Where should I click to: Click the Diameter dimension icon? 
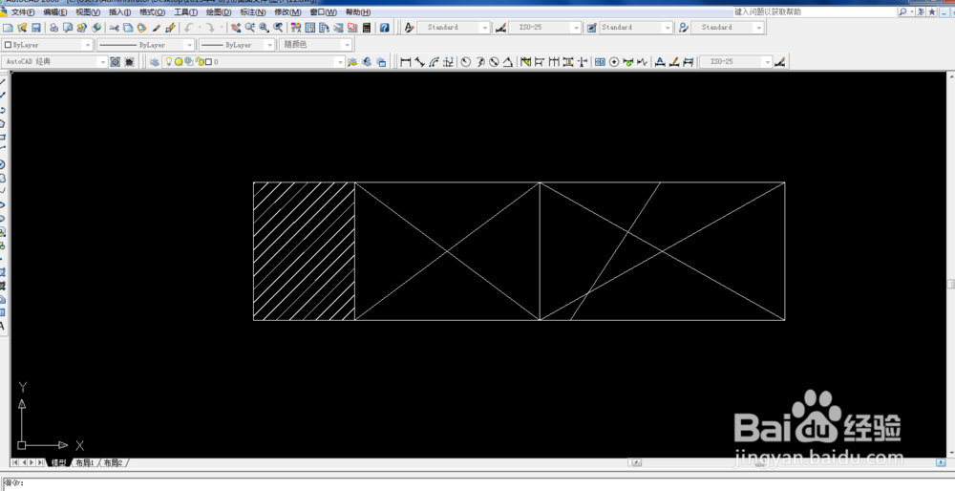tap(494, 61)
